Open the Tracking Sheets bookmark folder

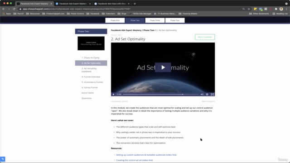188,14
